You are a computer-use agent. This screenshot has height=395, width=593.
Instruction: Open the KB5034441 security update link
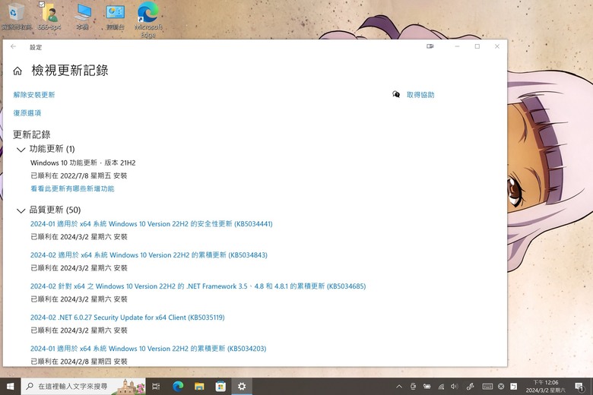151,224
